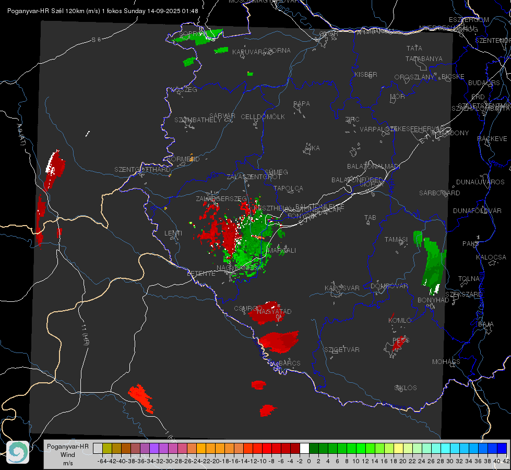Click the DOMBOVAR city label

tap(389, 286)
